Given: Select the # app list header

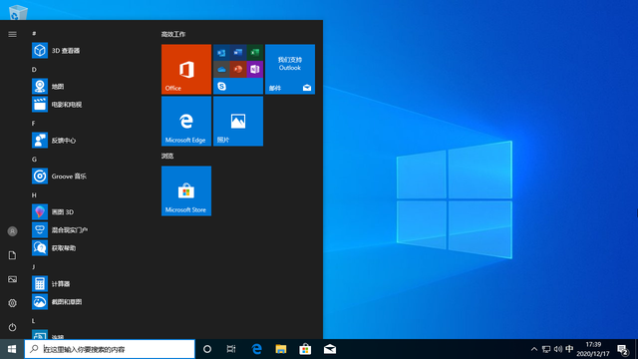Looking at the screenshot, I should click(34, 33).
